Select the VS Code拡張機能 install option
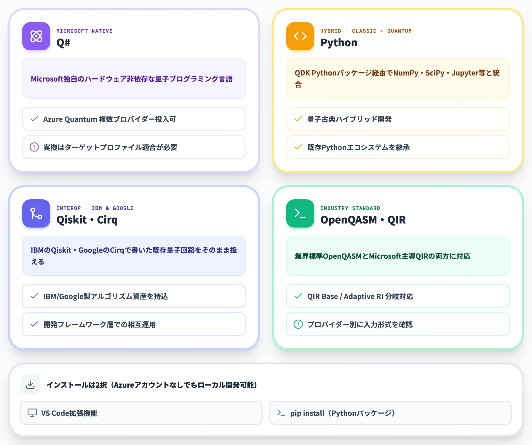Screen dimensions: 532x445 point(142,413)
